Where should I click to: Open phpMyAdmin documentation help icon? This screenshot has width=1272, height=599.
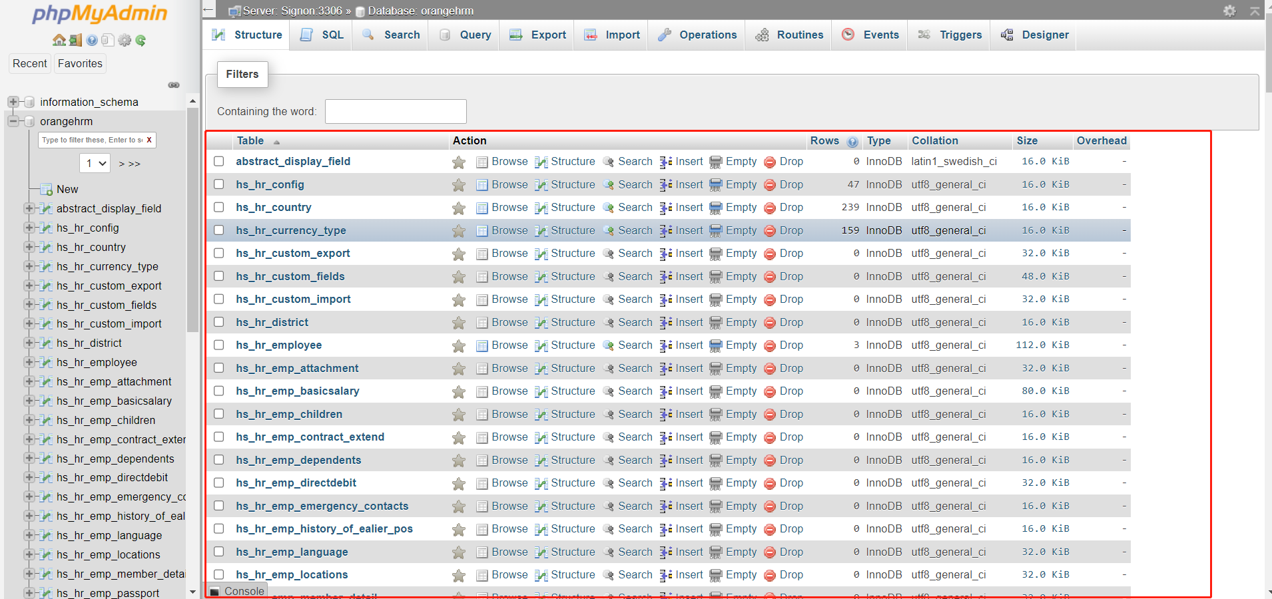tap(92, 40)
